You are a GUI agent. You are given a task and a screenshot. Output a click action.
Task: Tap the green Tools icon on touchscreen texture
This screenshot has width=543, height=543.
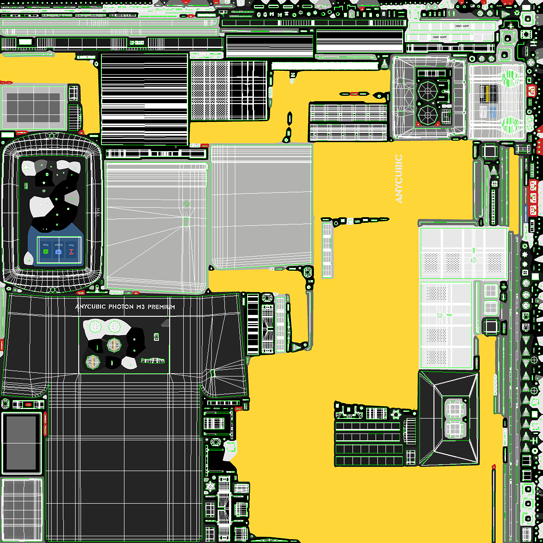coord(45,251)
